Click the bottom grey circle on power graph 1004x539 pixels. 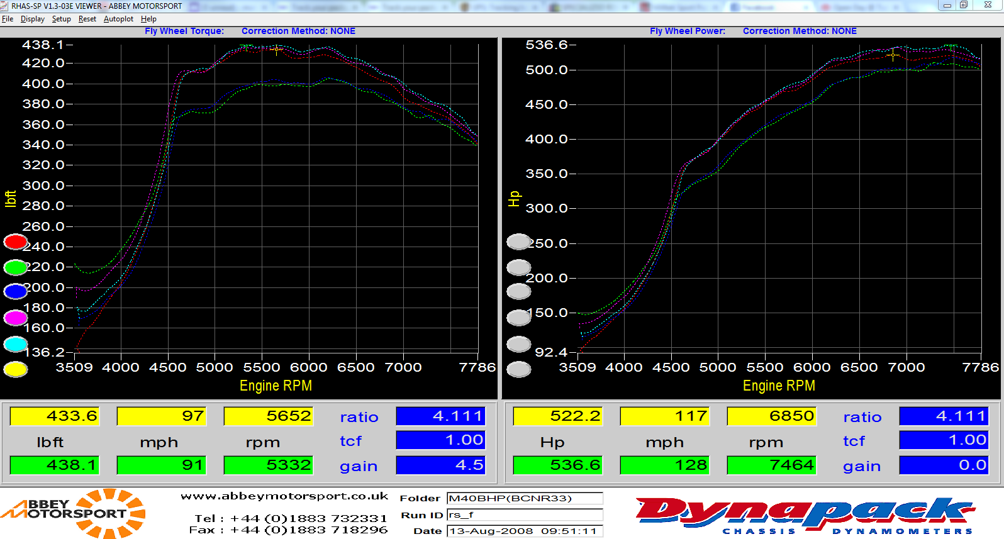(519, 370)
